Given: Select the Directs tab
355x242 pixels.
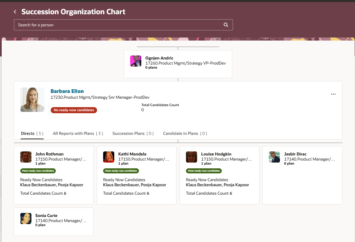Looking at the screenshot, I should [32, 133].
